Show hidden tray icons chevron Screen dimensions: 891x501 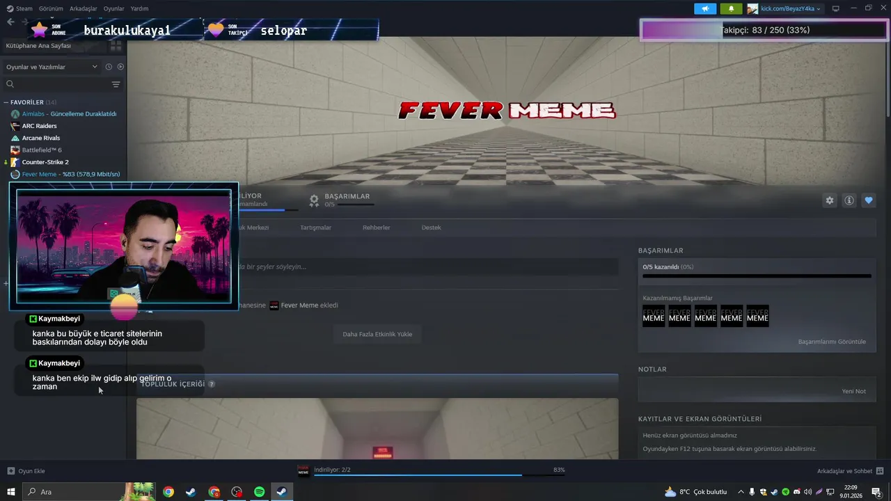point(741,492)
